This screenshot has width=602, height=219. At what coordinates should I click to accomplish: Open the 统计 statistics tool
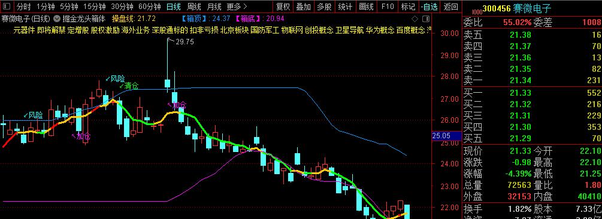[345, 7]
